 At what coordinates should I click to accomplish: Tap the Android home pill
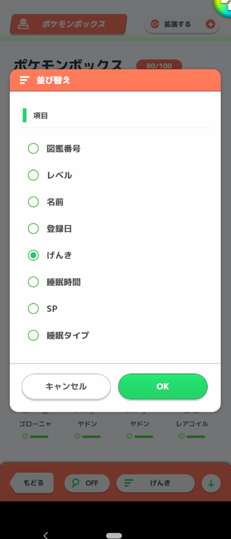tap(114, 535)
